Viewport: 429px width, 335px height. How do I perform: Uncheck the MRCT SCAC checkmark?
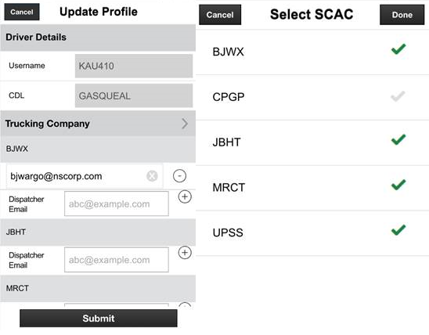pyautogui.click(x=398, y=185)
